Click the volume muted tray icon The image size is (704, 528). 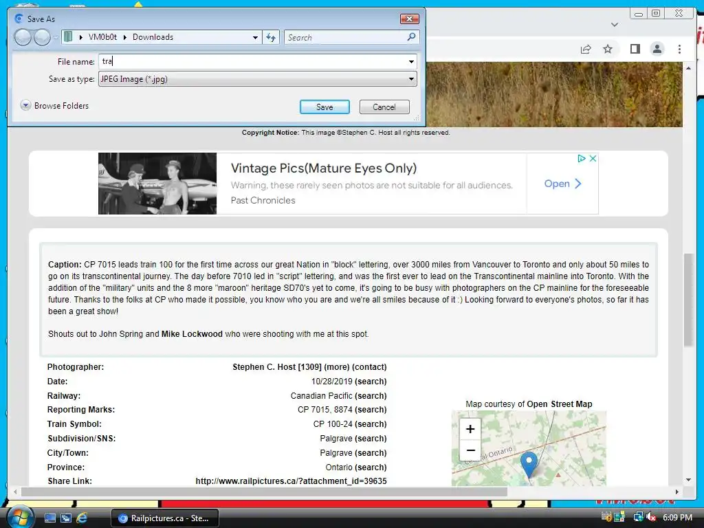(x=652, y=517)
